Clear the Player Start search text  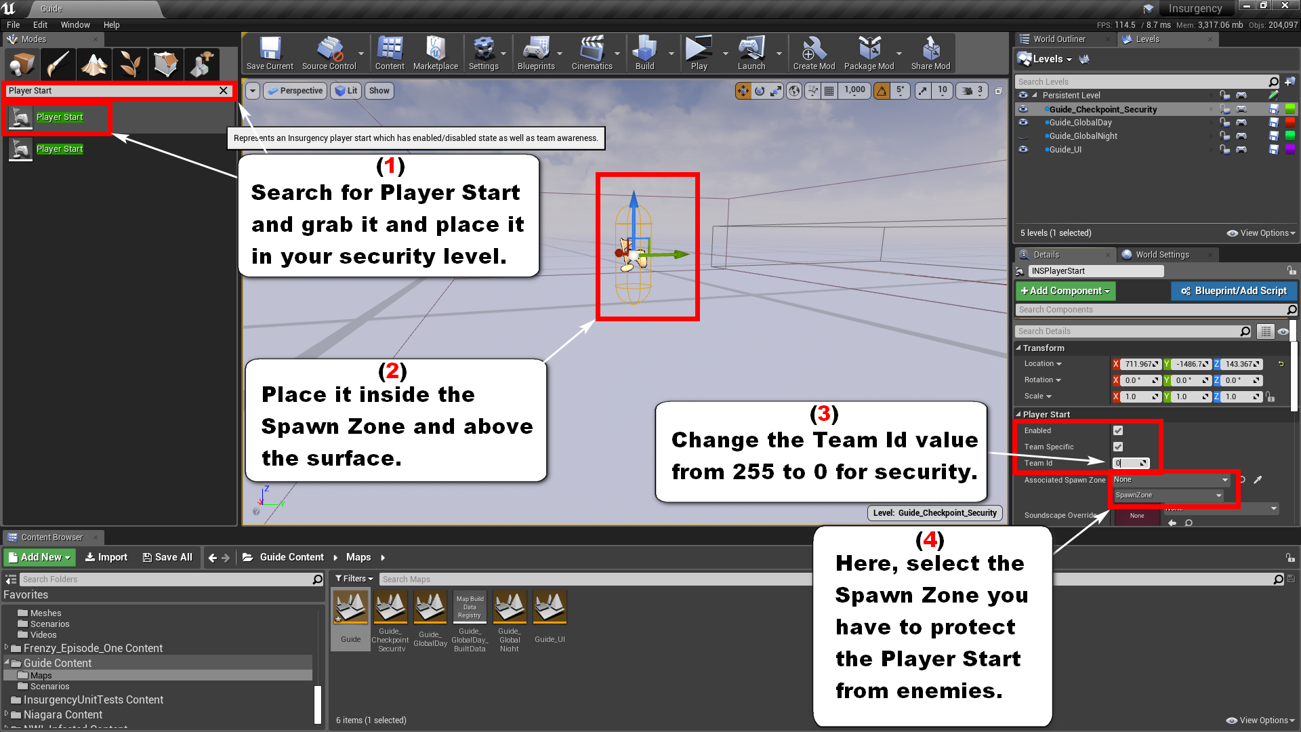[223, 91]
